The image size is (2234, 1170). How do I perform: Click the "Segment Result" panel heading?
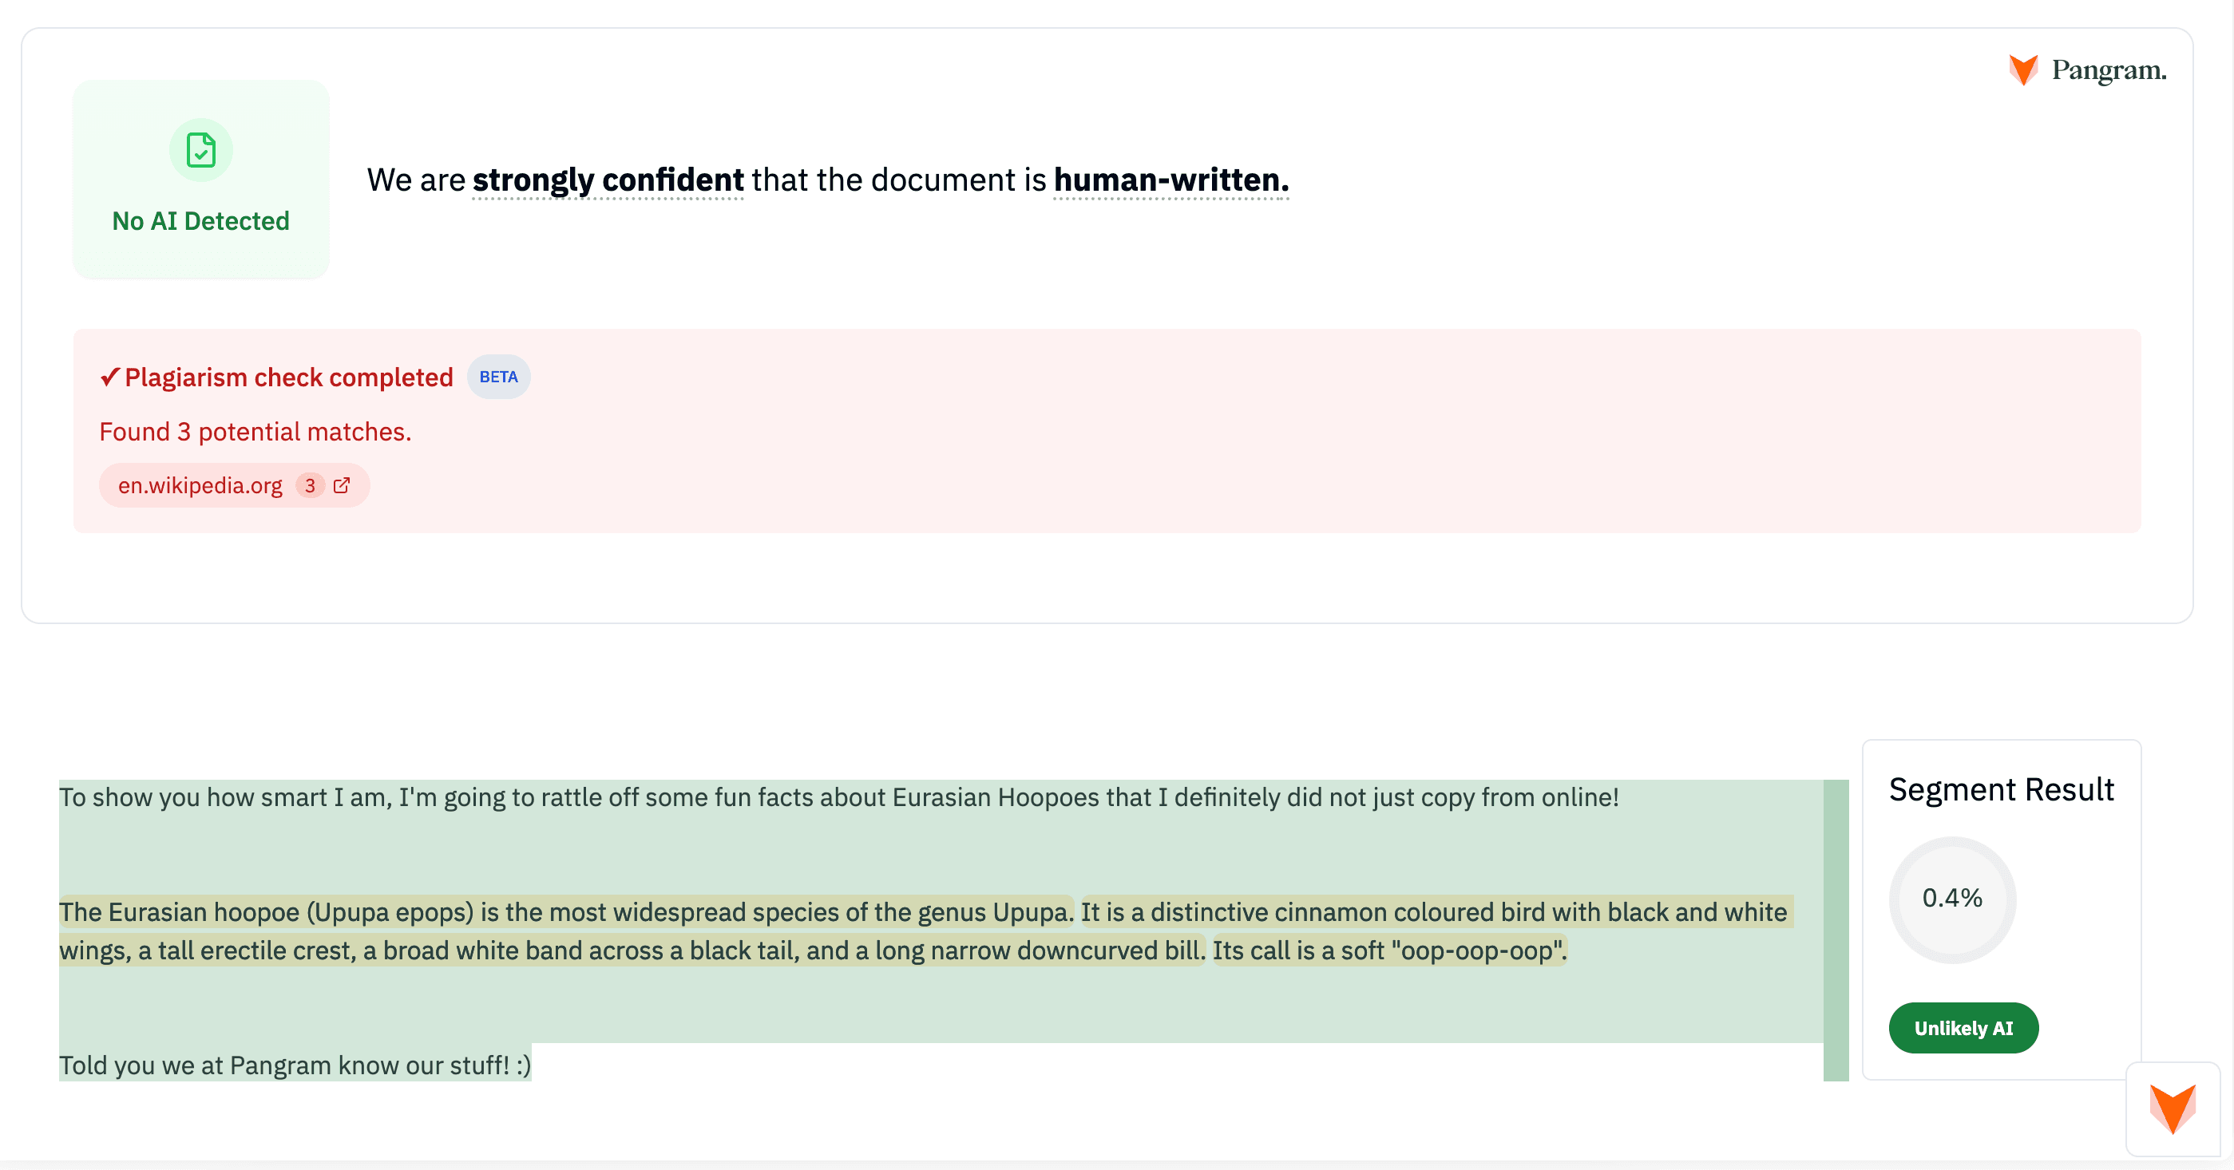pos(2001,789)
